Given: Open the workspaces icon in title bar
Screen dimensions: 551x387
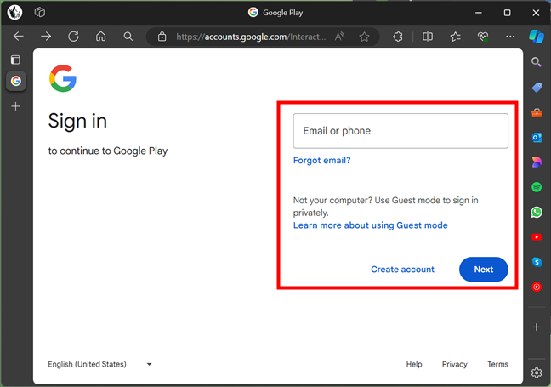Looking at the screenshot, I should tap(40, 12).
